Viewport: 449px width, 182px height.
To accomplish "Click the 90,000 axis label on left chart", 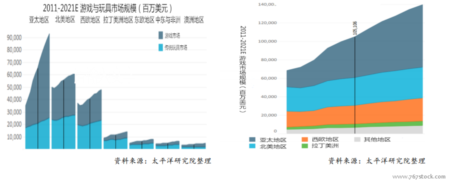I will click(14, 37).
